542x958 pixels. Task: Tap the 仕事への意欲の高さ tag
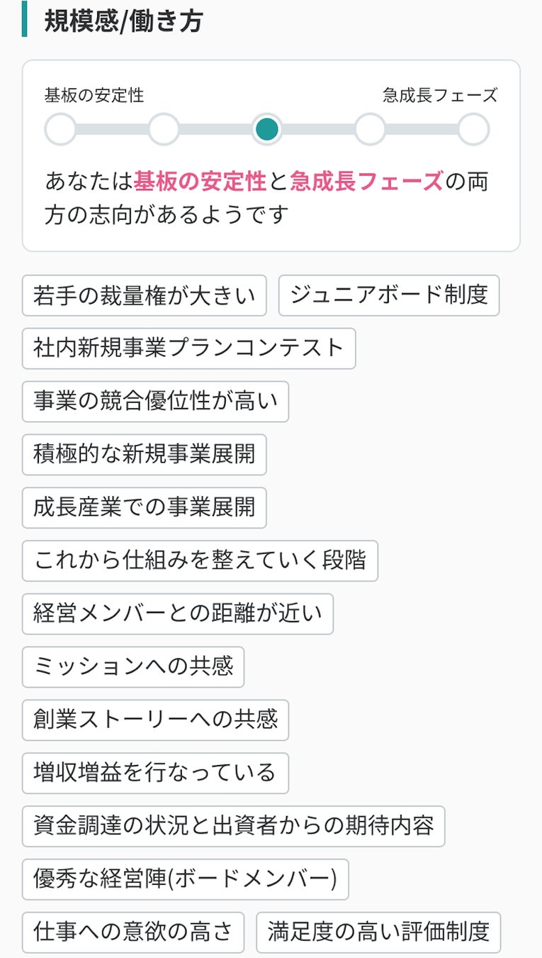133,932
